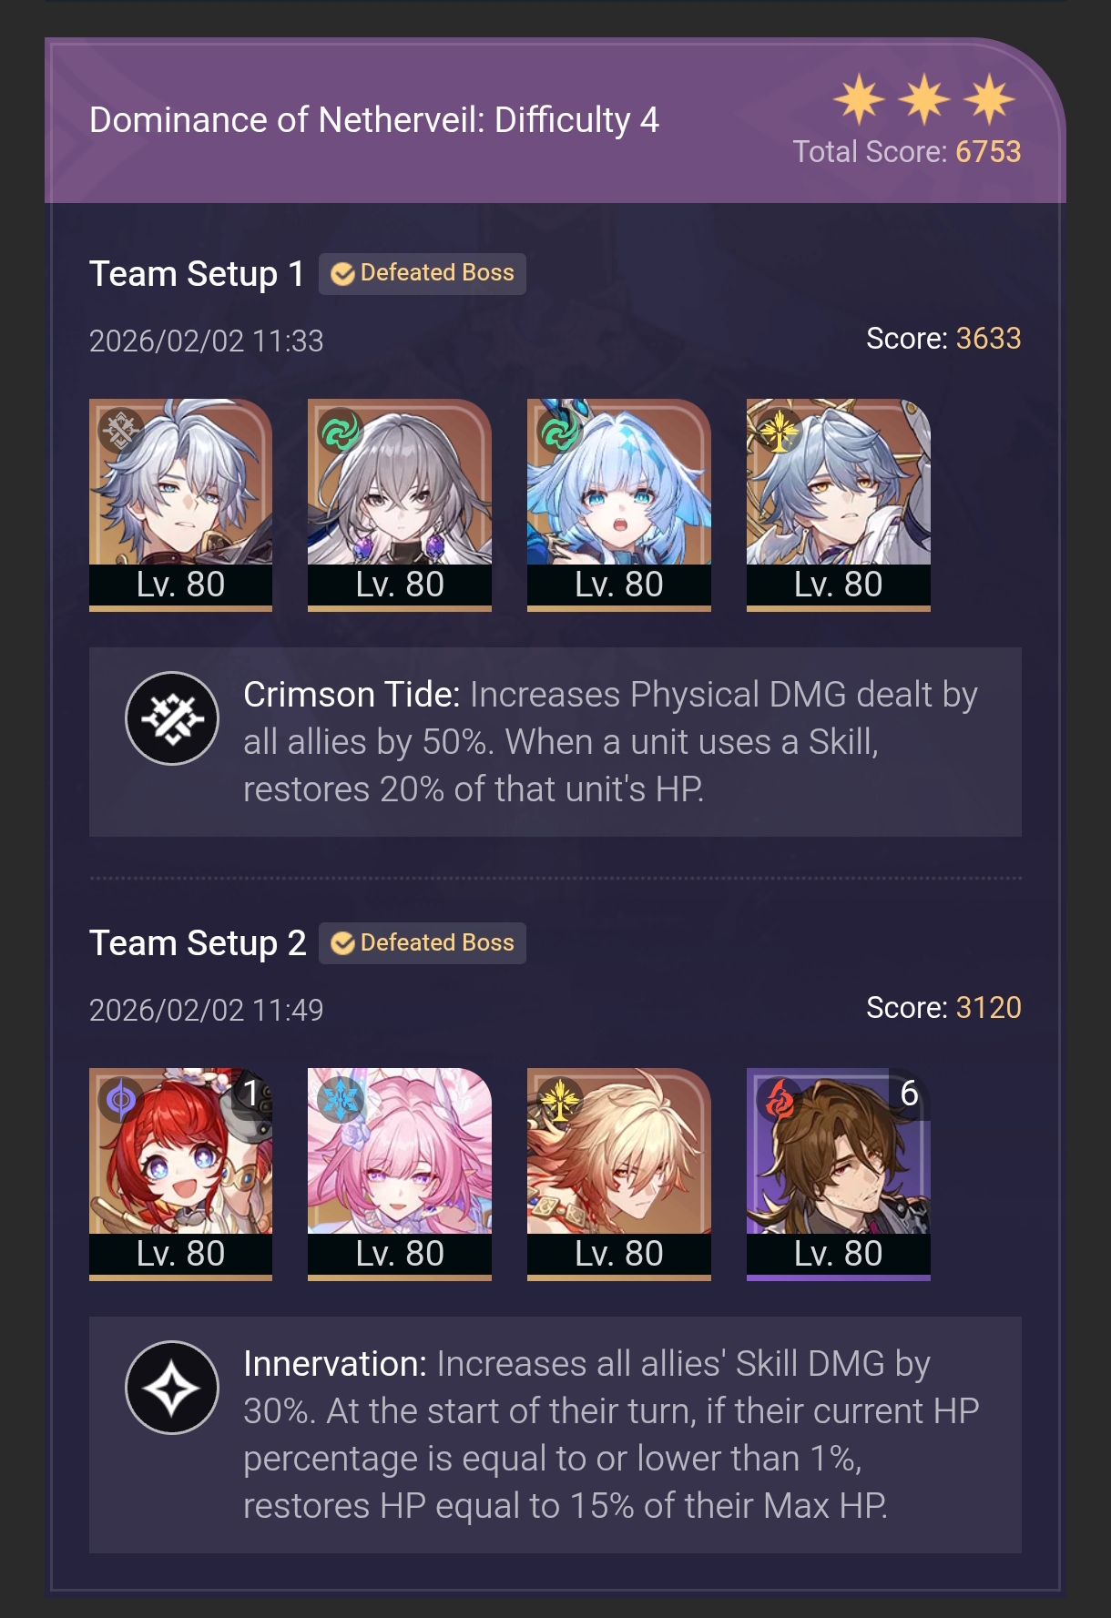Screen dimensions: 1111x1618
Task: Select the blue-haired character portrait in Team 1
Action: click(619, 504)
